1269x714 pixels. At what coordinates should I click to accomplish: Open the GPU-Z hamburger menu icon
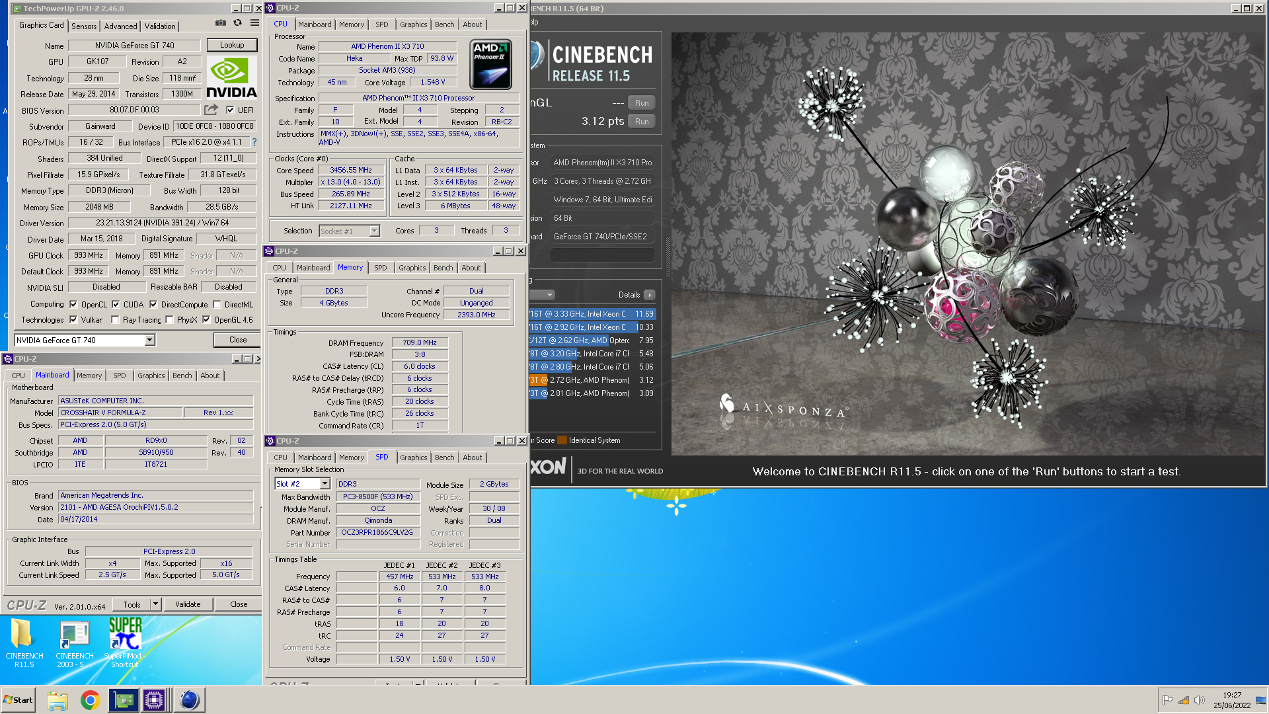[x=254, y=23]
